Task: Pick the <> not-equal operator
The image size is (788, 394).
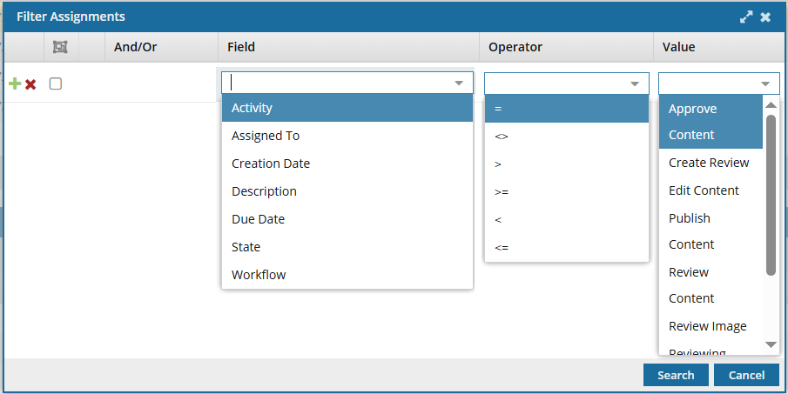Action: pyautogui.click(x=502, y=136)
